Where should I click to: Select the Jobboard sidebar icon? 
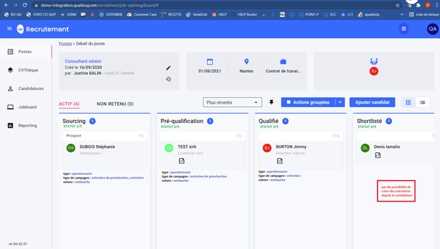(11, 107)
